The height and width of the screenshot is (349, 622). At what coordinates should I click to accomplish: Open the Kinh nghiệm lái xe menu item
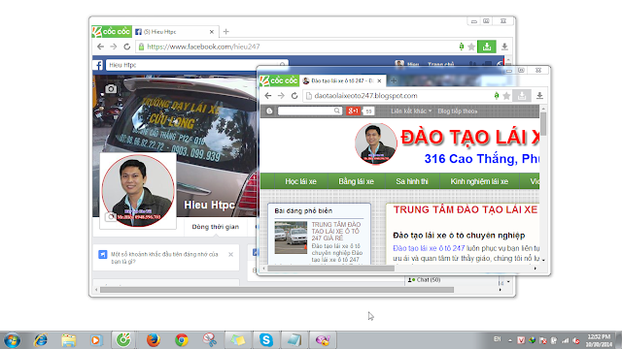(x=479, y=181)
